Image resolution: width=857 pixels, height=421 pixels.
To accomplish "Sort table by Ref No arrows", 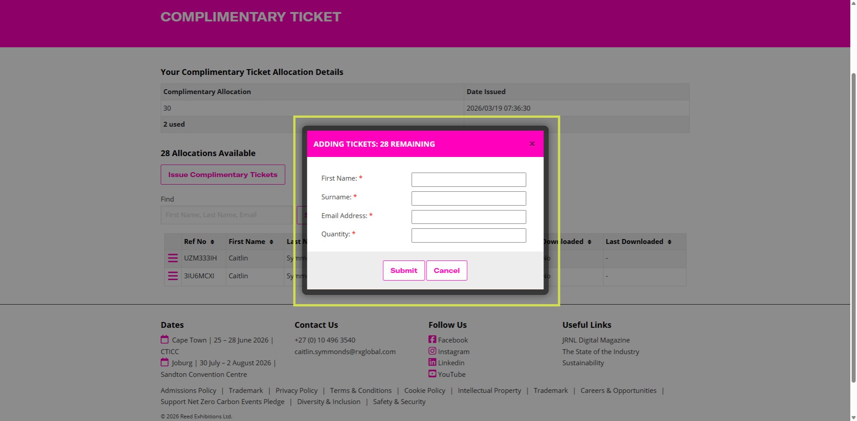I will pyautogui.click(x=213, y=242).
